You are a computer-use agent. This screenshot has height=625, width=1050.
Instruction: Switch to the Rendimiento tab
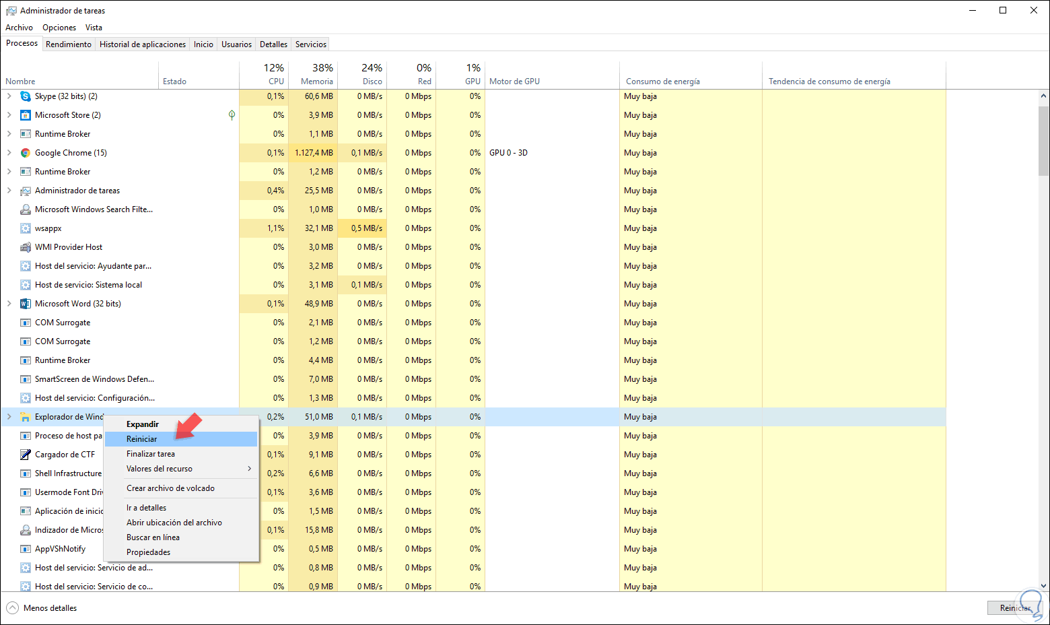pyautogui.click(x=69, y=44)
